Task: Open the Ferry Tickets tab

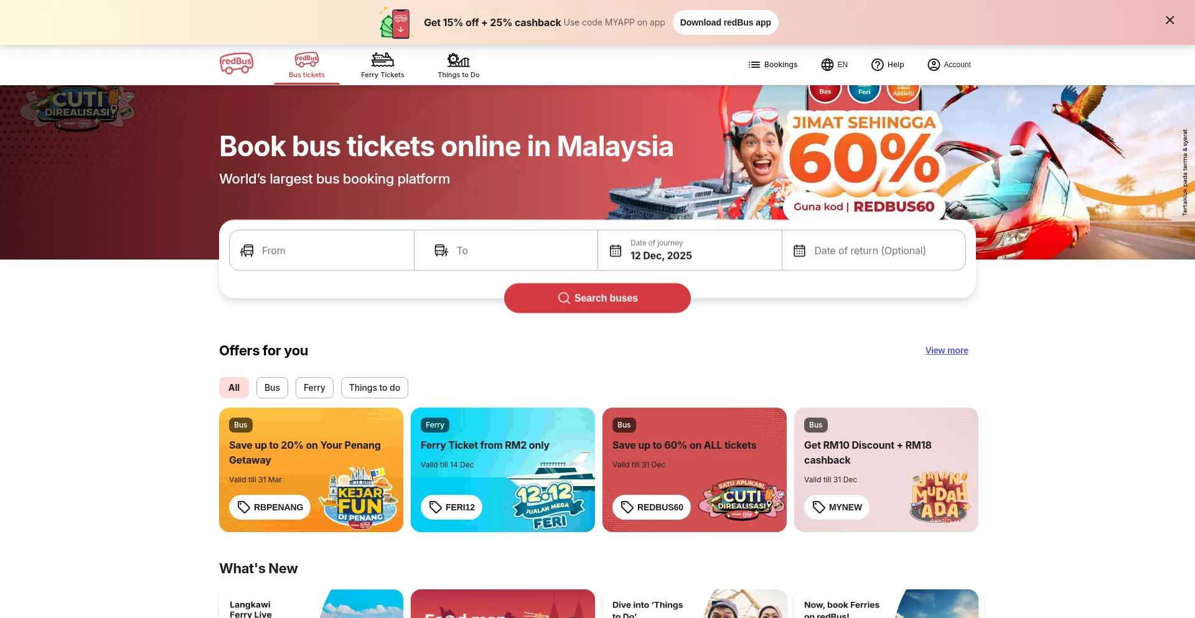Action: point(382,65)
